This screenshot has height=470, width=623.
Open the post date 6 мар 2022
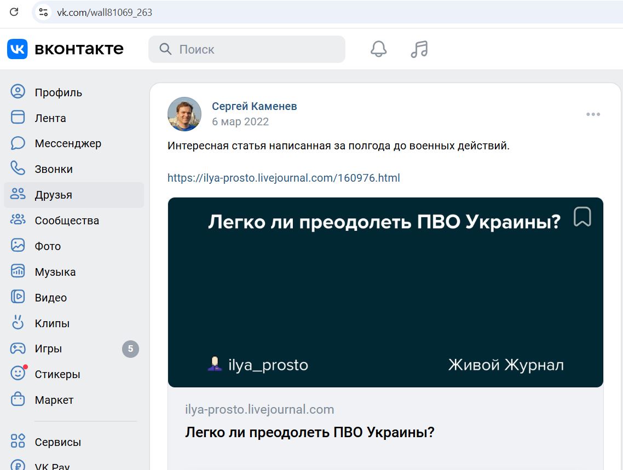tap(240, 121)
